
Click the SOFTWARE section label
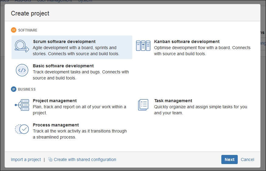tap(28, 30)
